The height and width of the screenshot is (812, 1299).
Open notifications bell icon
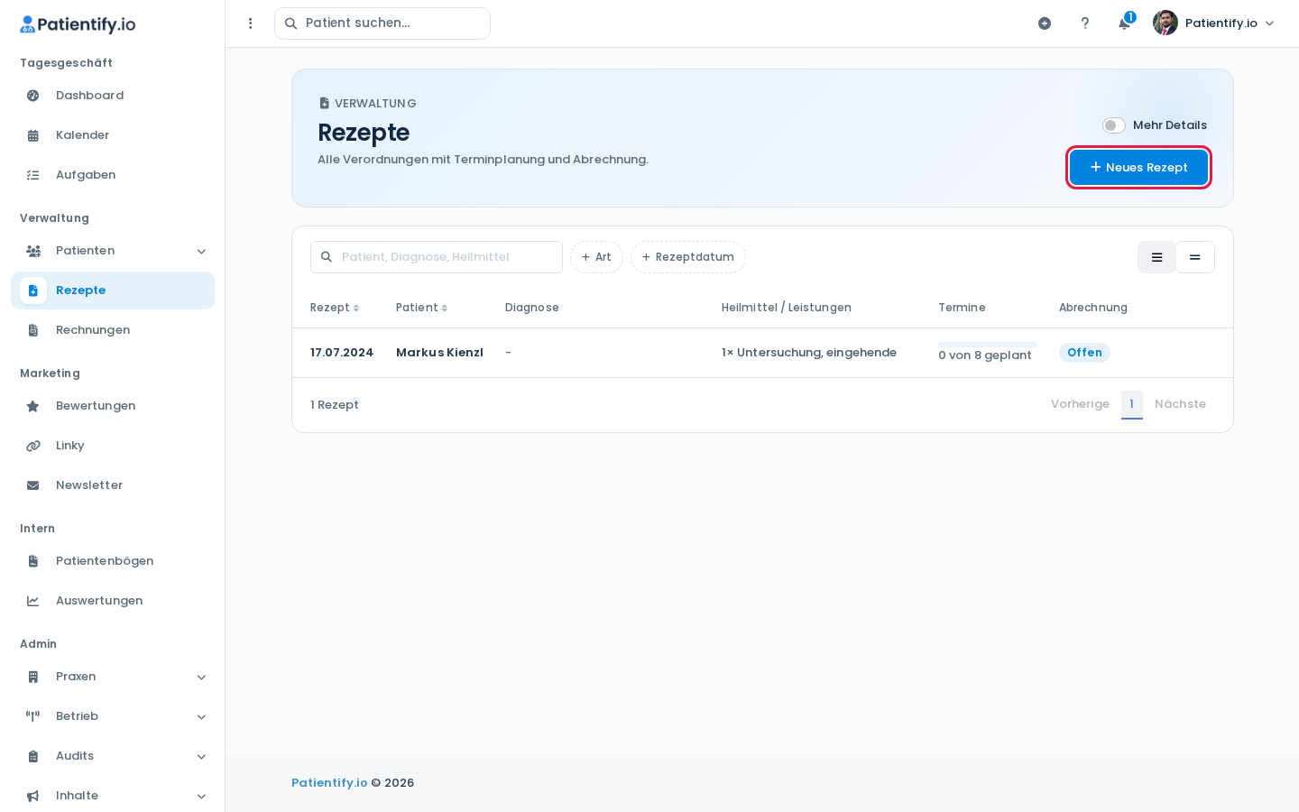(x=1124, y=23)
